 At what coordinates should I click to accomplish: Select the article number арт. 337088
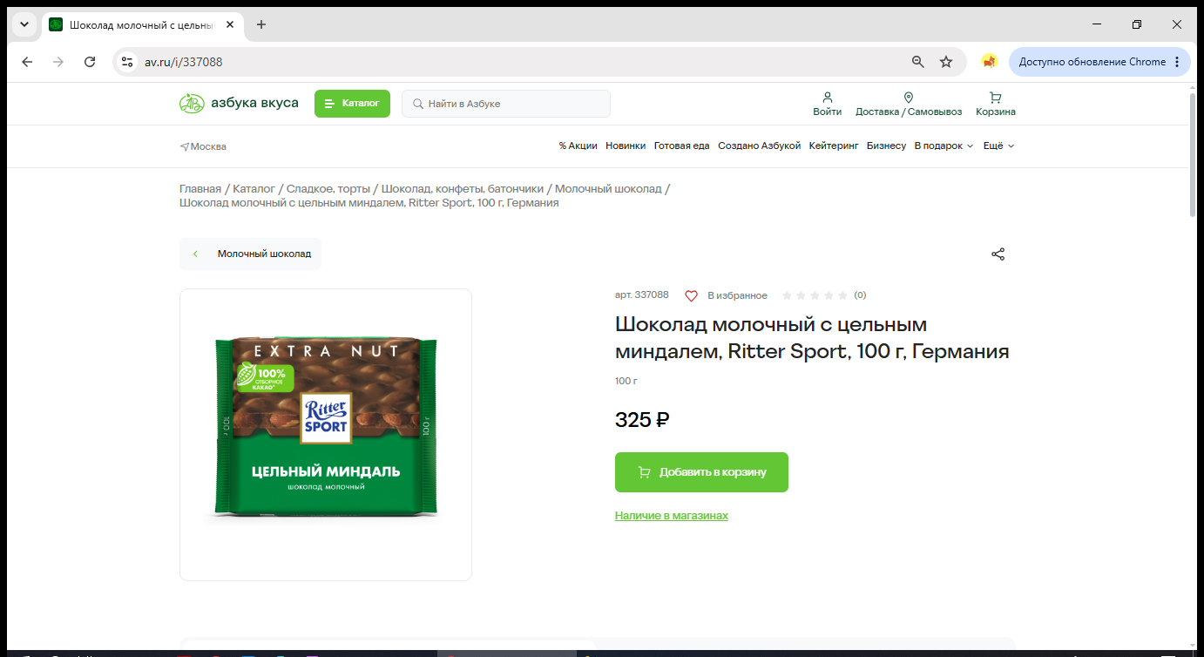642,295
